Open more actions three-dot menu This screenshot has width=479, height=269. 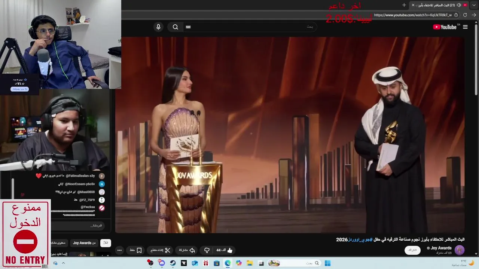coord(119,250)
